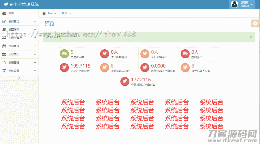
Task: Click the red chat icon for 在线会员
Action: pos(185,54)
